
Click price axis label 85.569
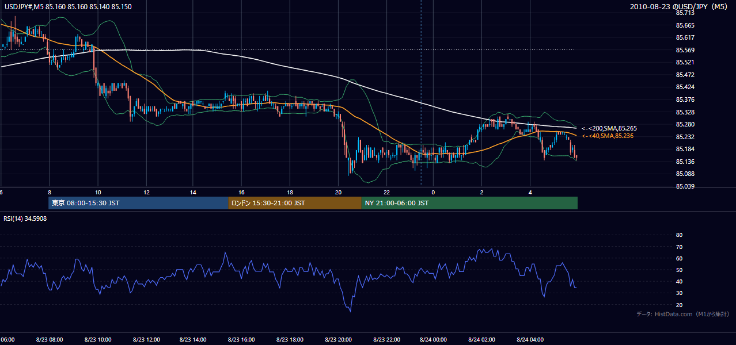[x=685, y=50]
